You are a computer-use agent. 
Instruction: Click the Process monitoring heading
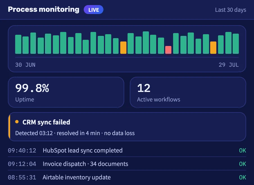click(x=44, y=9)
